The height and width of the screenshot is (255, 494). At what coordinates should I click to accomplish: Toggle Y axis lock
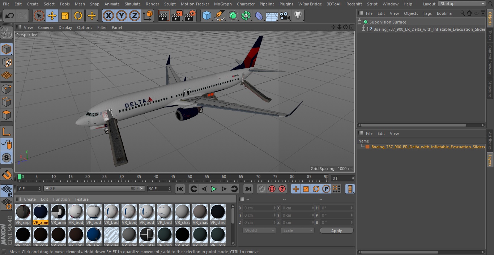point(122,16)
